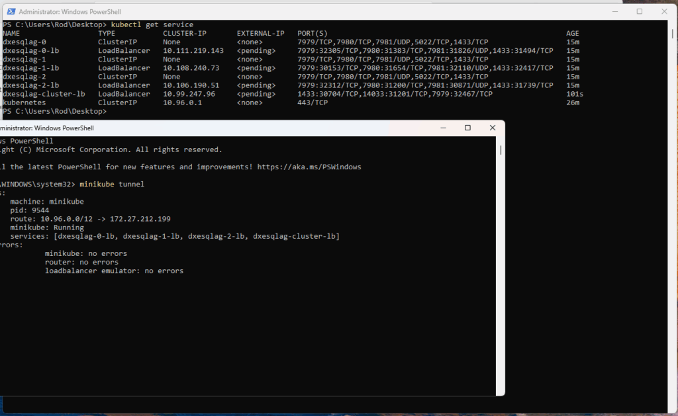Click the "loadbalancer emulator: no errors" line

114,270
